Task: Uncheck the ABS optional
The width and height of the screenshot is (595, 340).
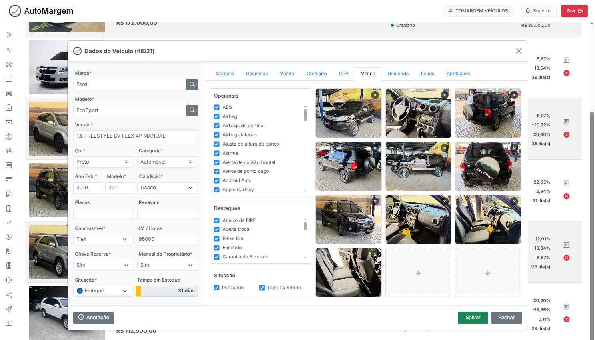Action: coord(217,107)
